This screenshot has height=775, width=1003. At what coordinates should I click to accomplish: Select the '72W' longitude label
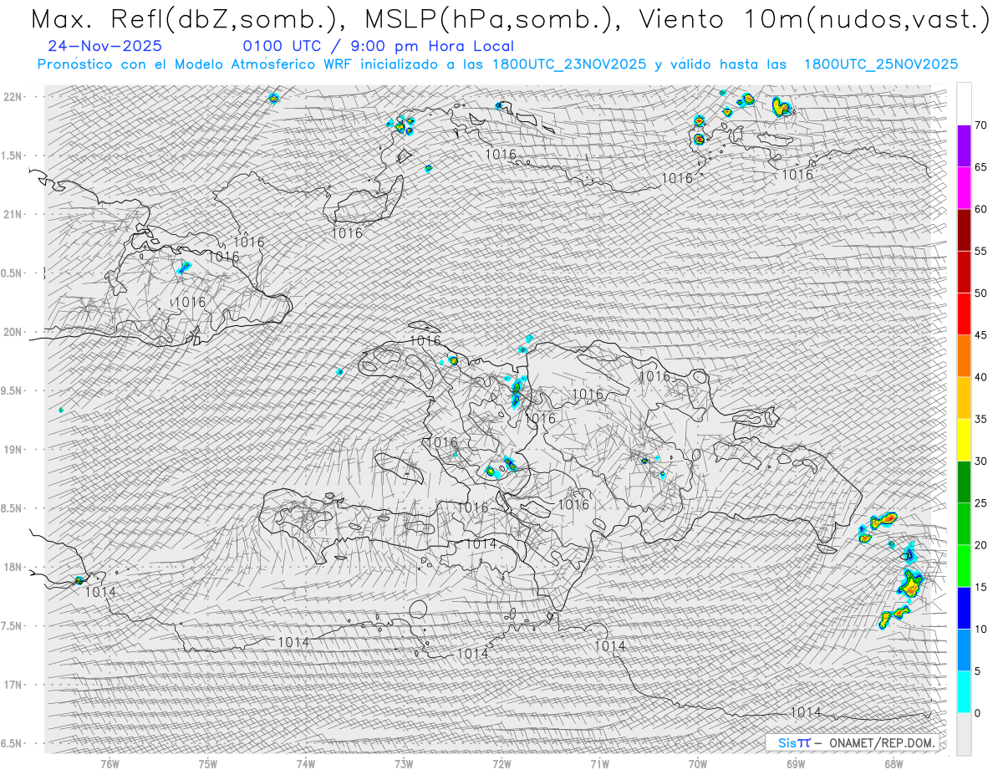tap(501, 764)
